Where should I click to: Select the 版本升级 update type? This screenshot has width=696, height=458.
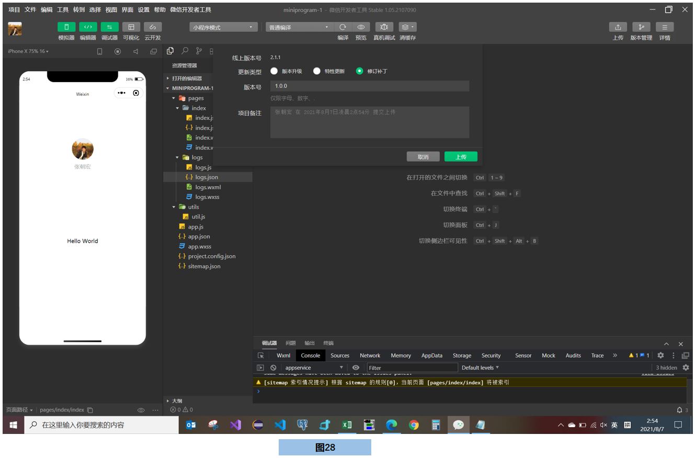[x=274, y=71]
